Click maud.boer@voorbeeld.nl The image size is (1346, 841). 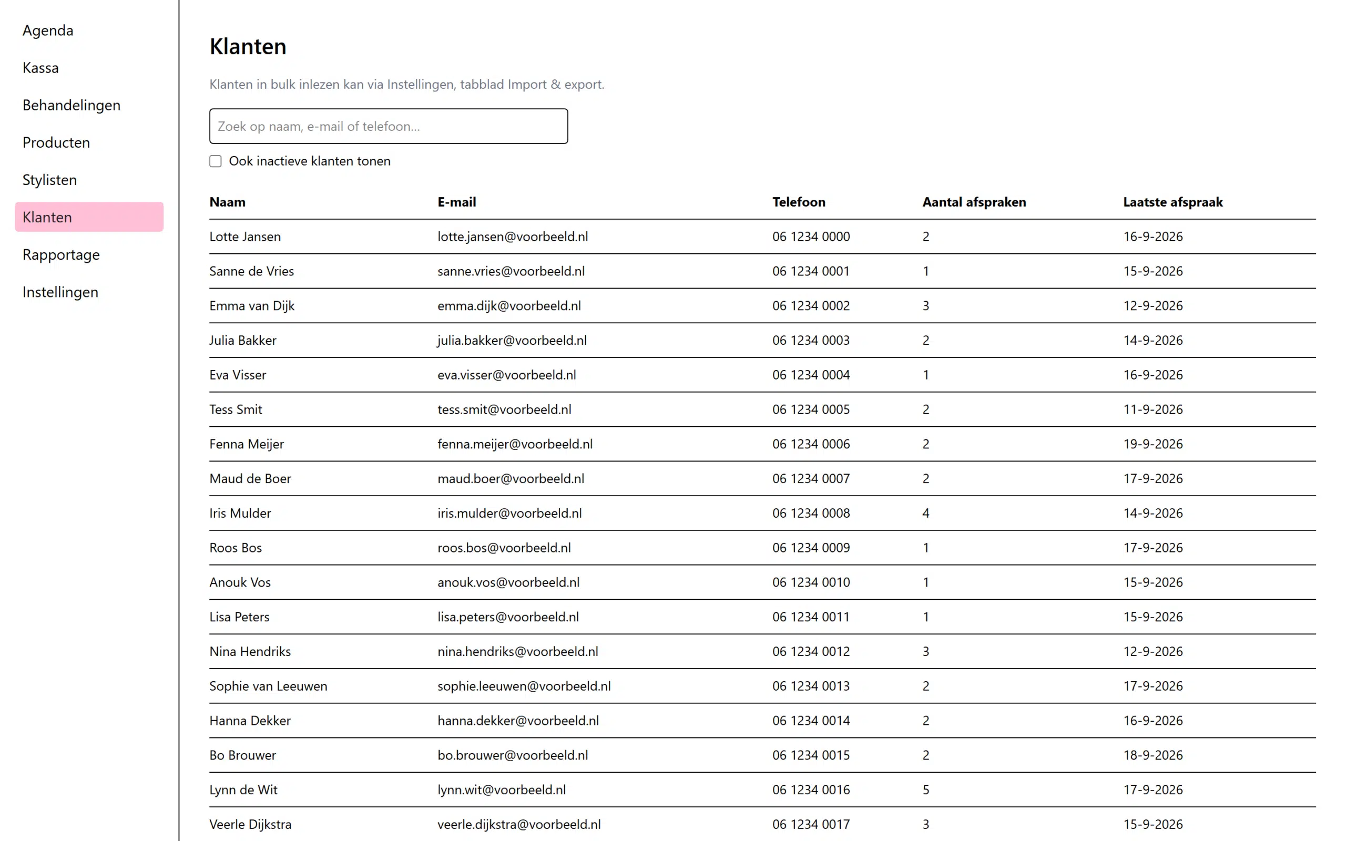point(511,478)
